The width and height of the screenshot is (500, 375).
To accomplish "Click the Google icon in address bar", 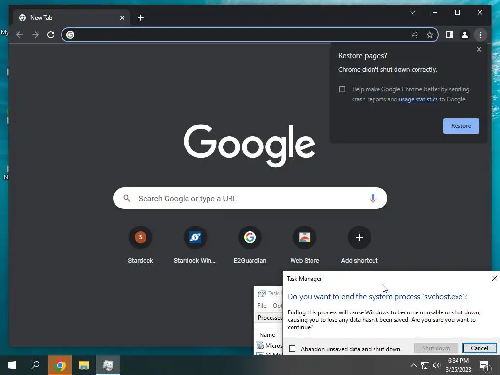I will (x=70, y=35).
